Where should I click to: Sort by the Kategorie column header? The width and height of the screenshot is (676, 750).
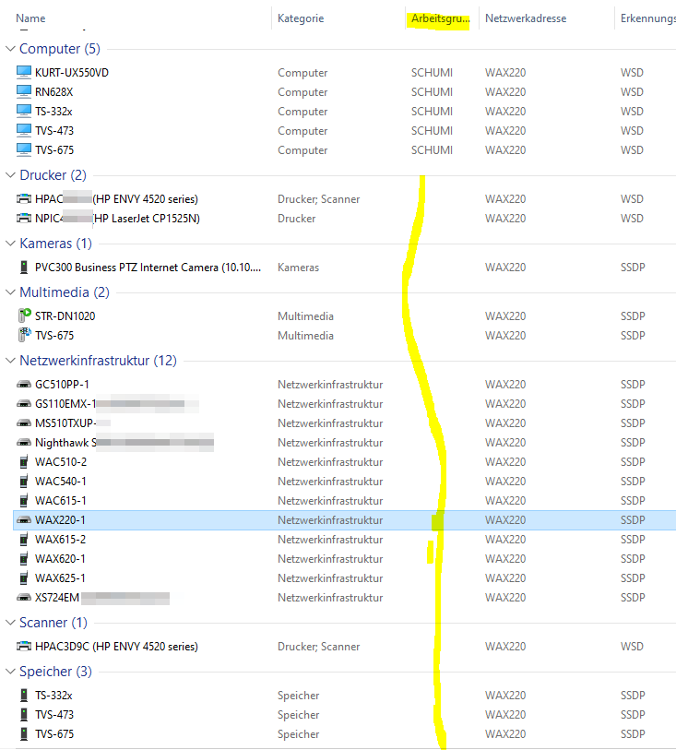(x=301, y=18)
